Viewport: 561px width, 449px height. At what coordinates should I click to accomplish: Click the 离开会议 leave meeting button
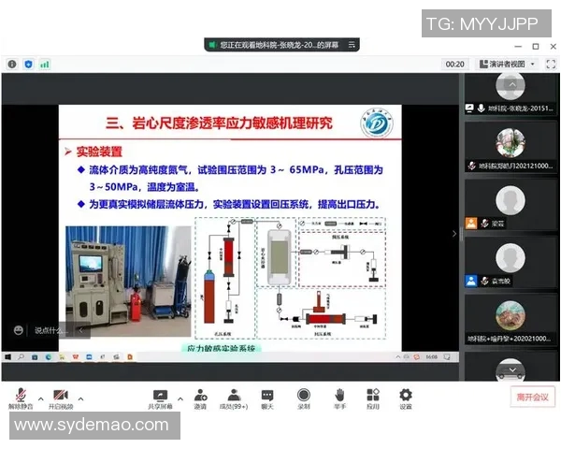coord(532,397)
